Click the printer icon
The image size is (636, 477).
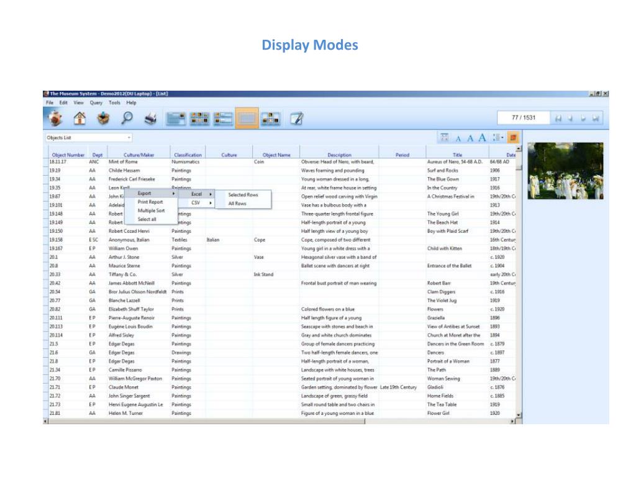pyautogui.click(x=150, y=119)
